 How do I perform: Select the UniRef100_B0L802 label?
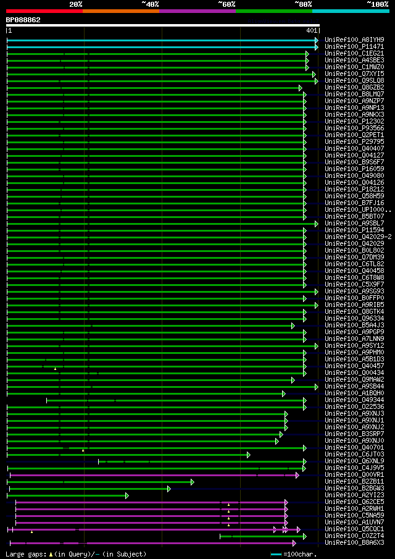coord(354,251)
